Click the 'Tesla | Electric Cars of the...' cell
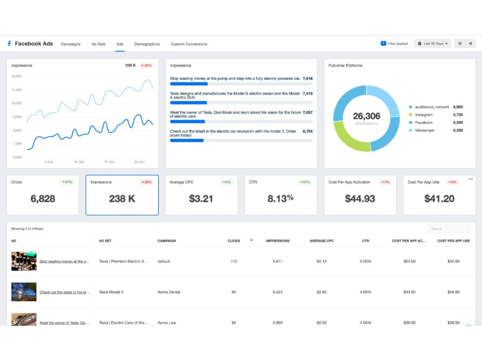482x361 pixels. coord(123,323)
